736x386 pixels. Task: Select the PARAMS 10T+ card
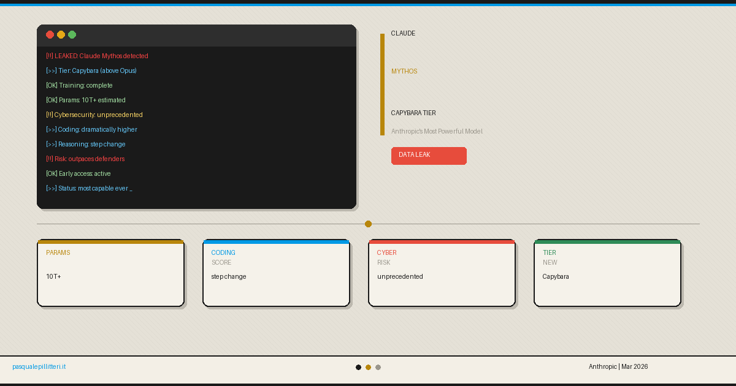click(110, 273)
